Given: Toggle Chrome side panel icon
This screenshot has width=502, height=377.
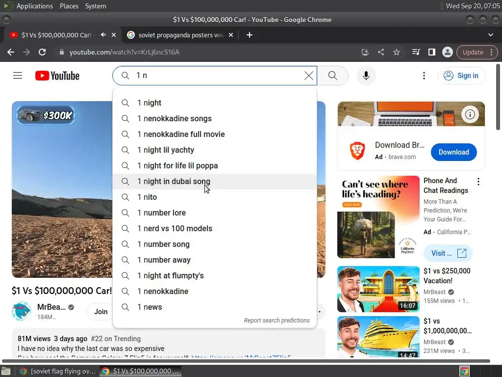Looking at the screenshot, I should click(x=431, y=52).
